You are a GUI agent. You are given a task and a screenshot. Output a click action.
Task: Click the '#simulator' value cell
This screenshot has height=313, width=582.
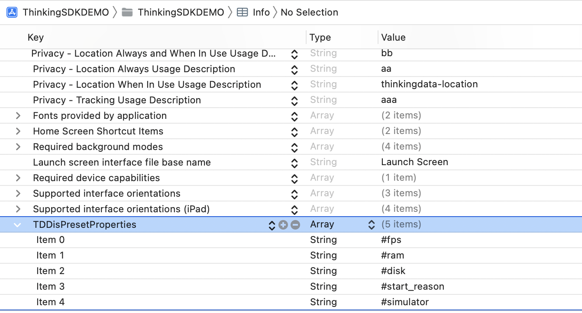click(x=405, y=302)
